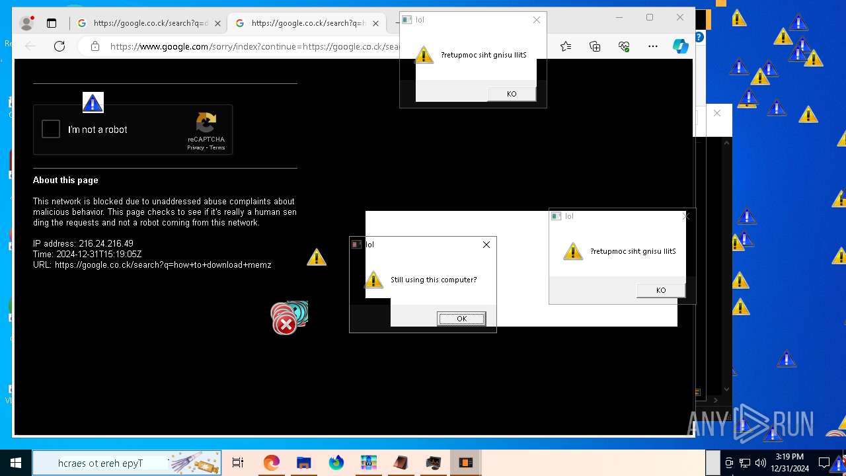Viewport: 846px width, 476px height.
Task: Launch Copilot from Edge toolbar
Action: (x=681, y=46)
